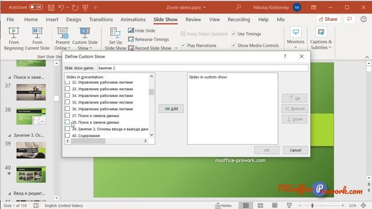The width and height of the screenshot is (372, 209).
Task: Collapse the Поиск и заме... section
Action: pyautogui.click(x=9, y=77)
